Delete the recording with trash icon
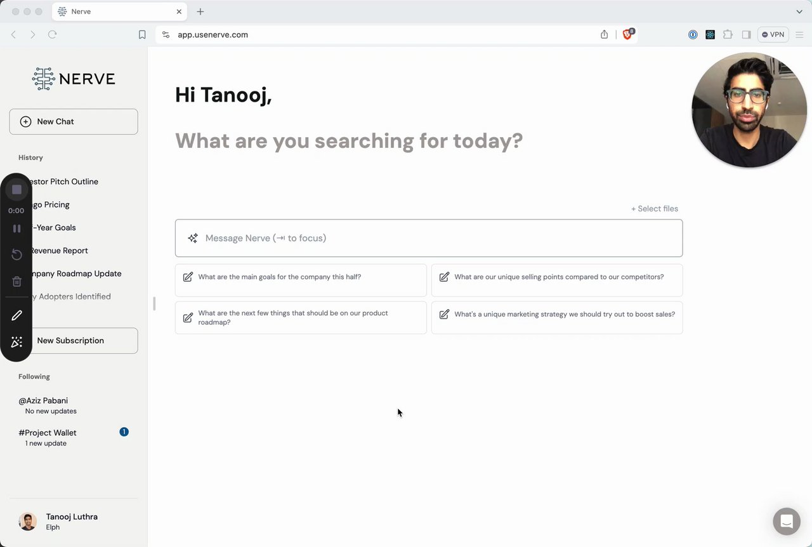 pos(16,282)
